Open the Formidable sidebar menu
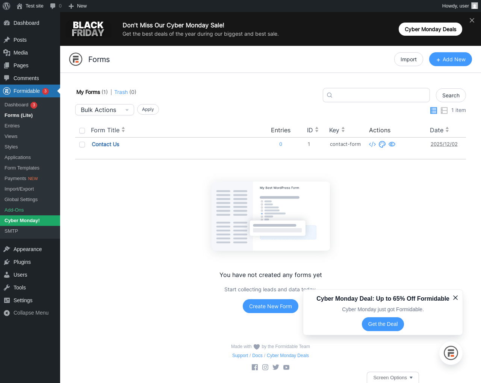Viewport: 481px width, 383px height. [30, 91]
